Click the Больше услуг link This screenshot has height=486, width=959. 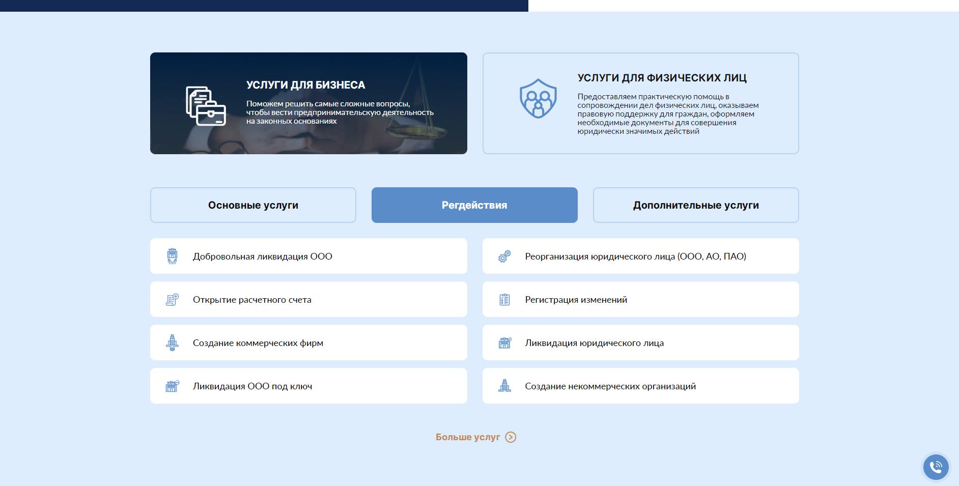(x=475, y=437)
